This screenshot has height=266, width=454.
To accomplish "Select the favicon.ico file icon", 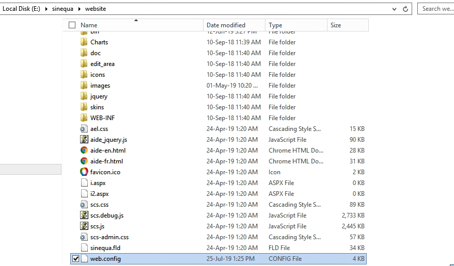I will (84, 172).
